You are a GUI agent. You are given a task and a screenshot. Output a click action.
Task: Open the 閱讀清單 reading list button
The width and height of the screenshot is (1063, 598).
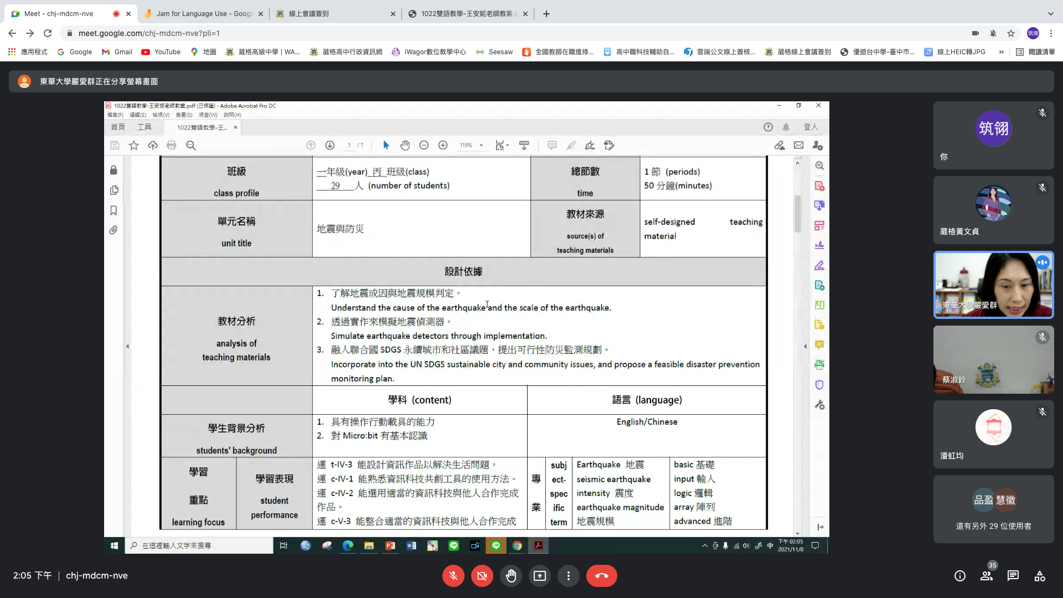(x=1035, y=52)
